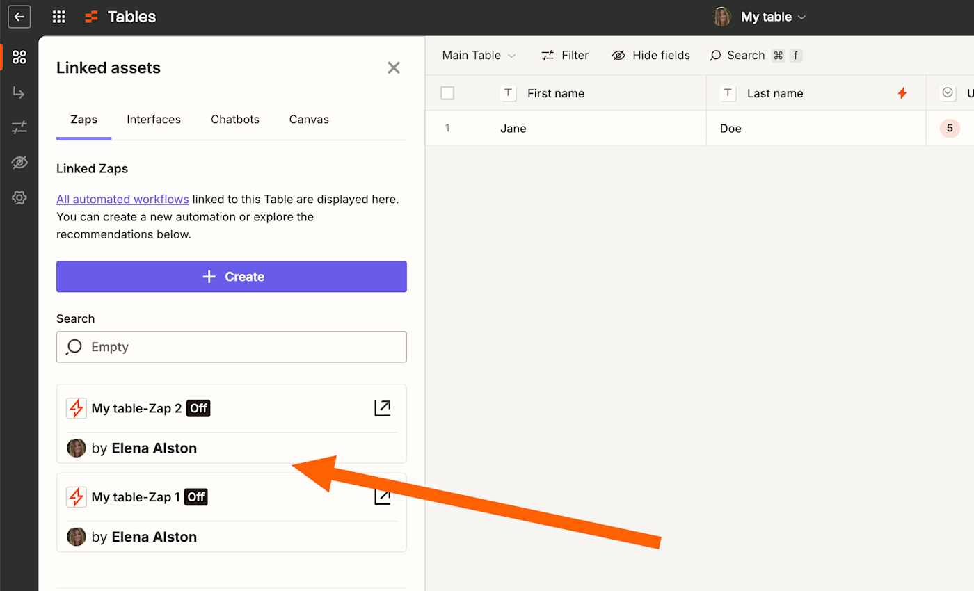Click the My table-Zap 2 lightning icon
This screenshot has width=974, height=591.
tap(77, 408)
